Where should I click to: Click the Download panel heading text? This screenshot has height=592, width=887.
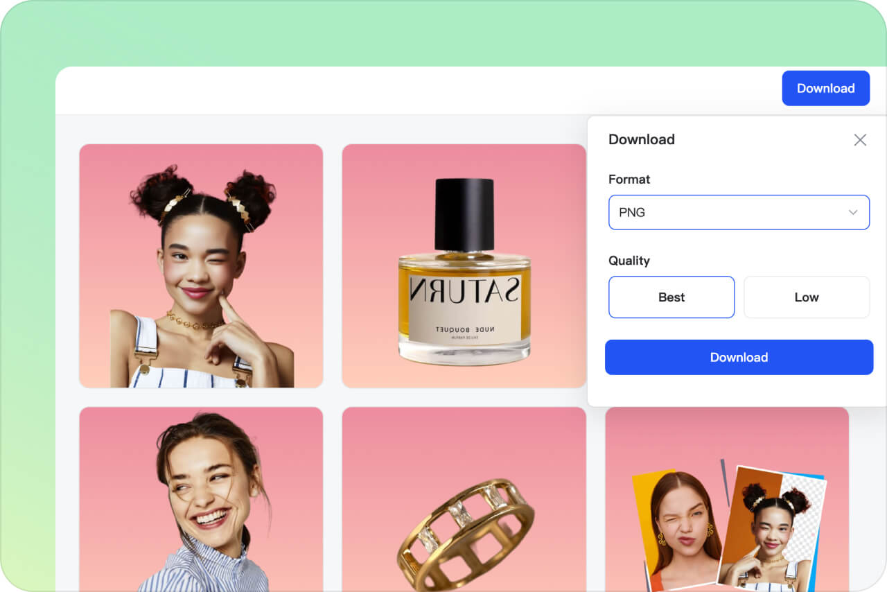(x=642, y=139)
